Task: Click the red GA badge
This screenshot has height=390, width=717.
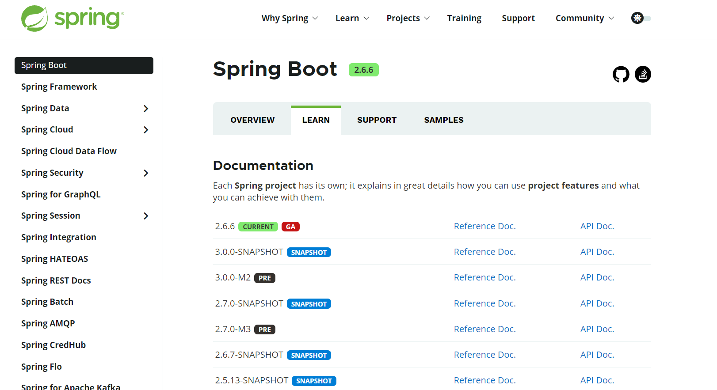Action: coord(290,227)
